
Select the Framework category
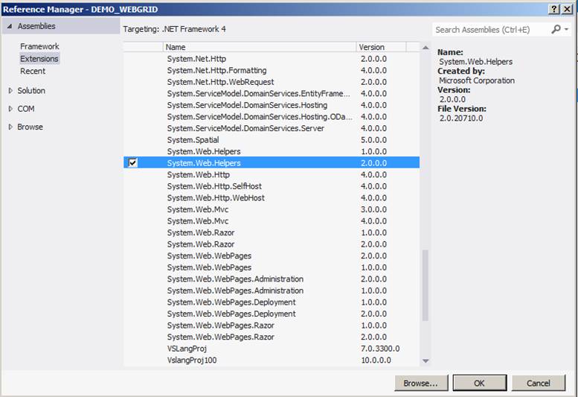[39, 46]
